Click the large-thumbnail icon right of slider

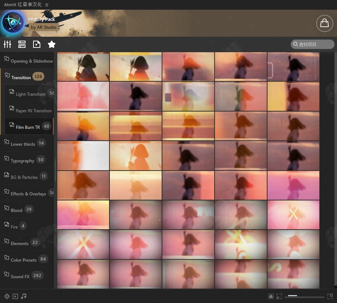(330, 297)
